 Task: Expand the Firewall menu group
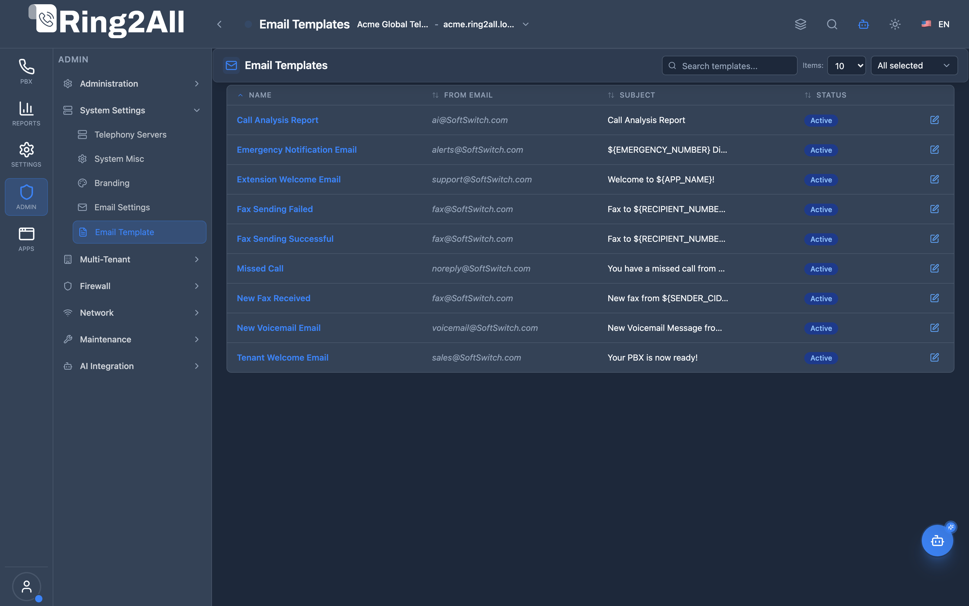click(x=131, y=286)
